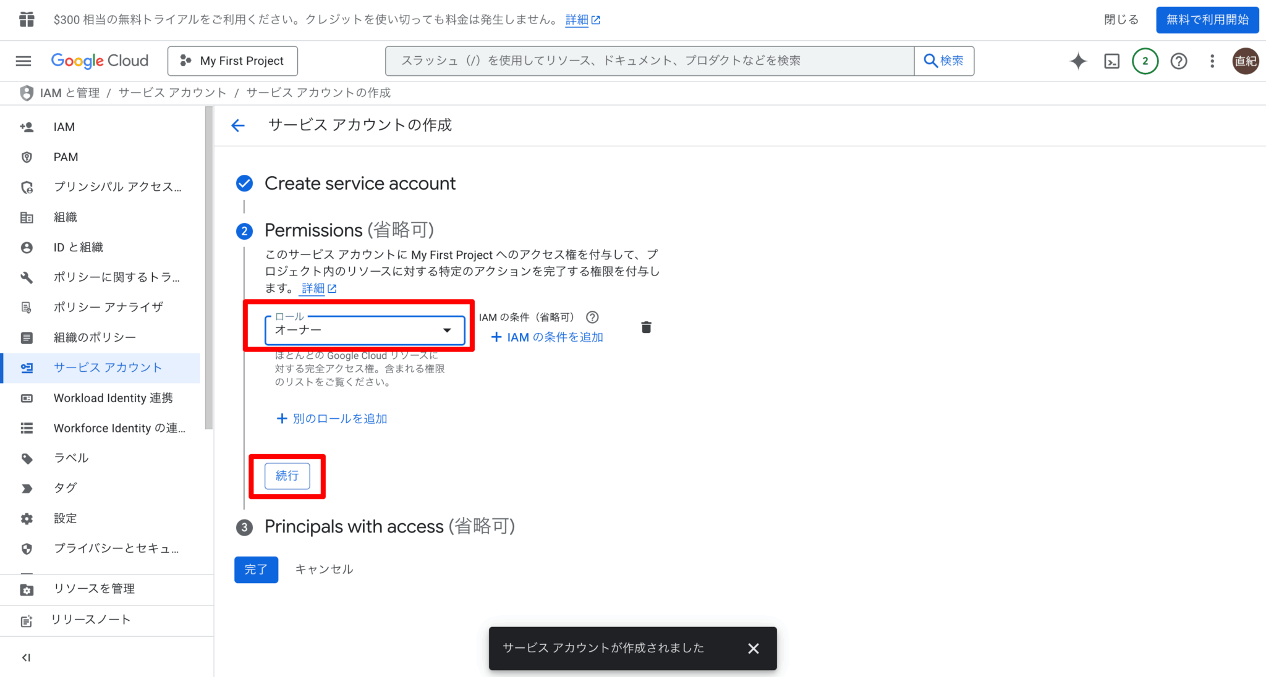This screenshot has width=1266, height=677.
Task: Activate Cloud Shell terminal icon
Action: [1111, 61]
